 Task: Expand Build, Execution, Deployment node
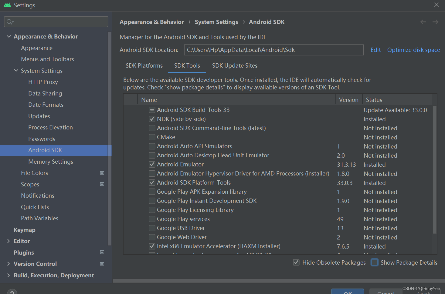(8, 275)
